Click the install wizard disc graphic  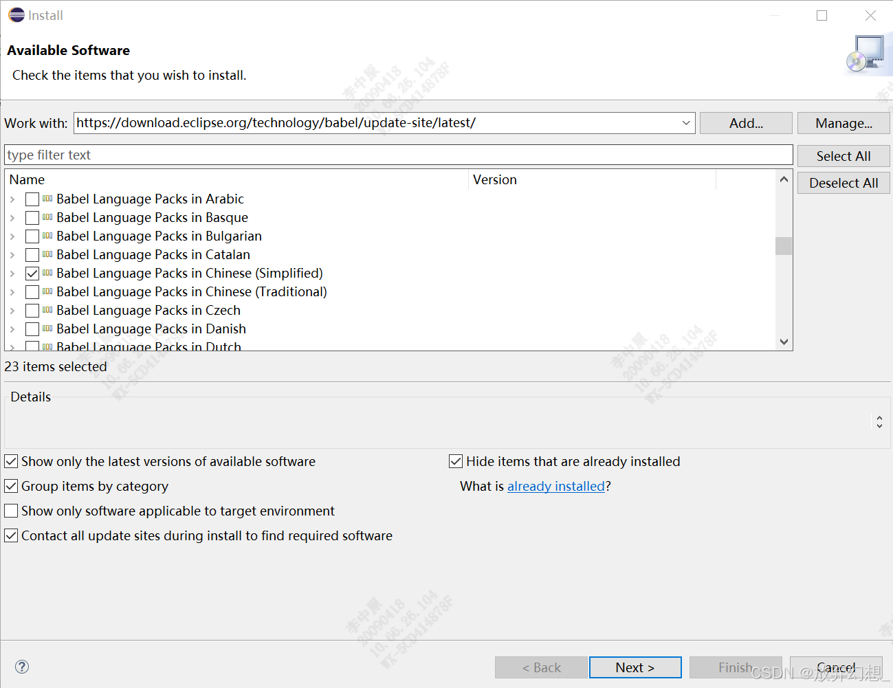[x=868, y=52]
